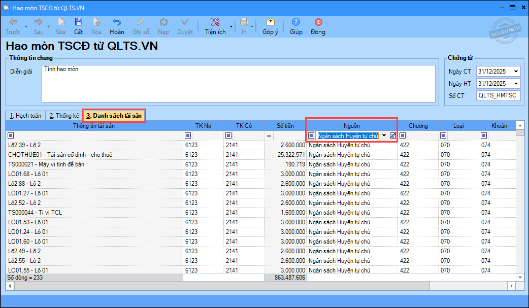Go to previous record with Trước
Screen dimensions: 529x308
click(13, 22)
